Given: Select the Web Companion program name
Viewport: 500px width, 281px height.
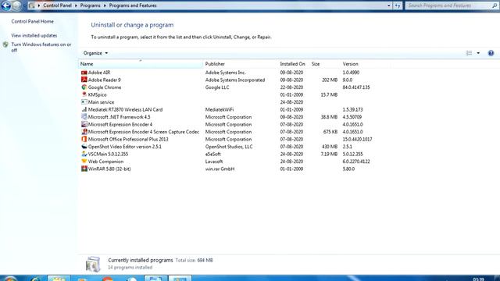Looking at the screenshot, I should point(105,162).
